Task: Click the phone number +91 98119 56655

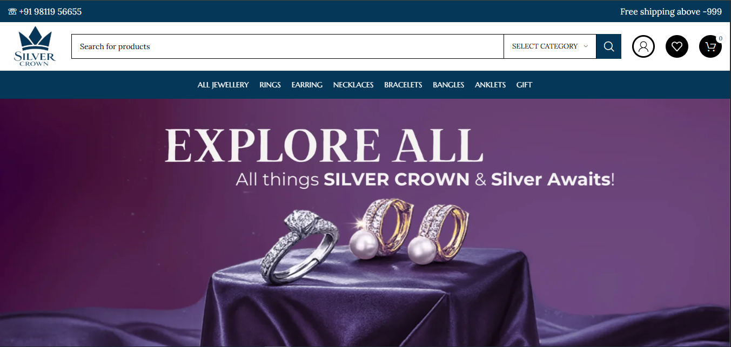Action: pyautogui.click(x=50, y=11)
